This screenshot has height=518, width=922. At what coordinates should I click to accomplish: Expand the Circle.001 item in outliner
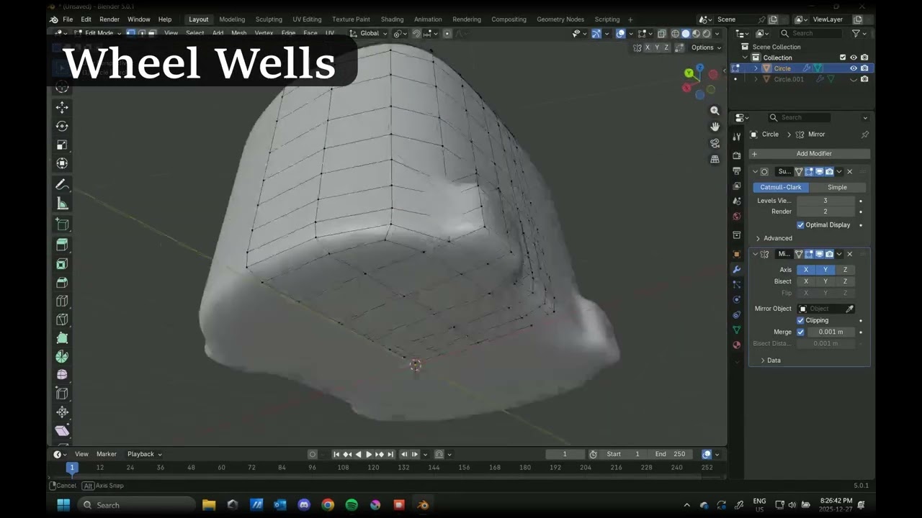tap(756, 79)
